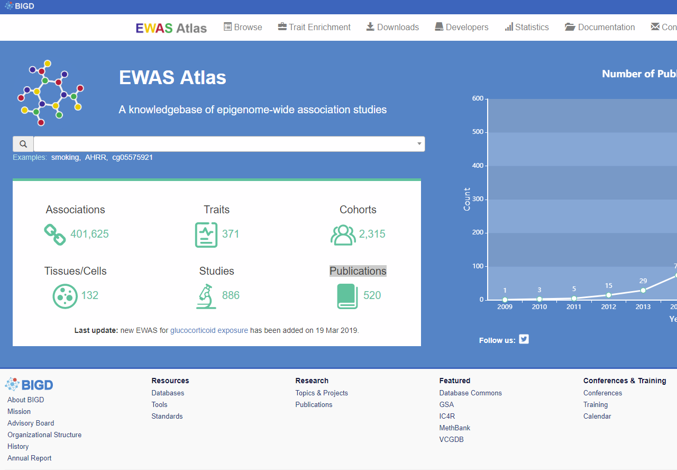Use the 'AHRR' example search
Image resolution: width=677 pixels, height=470 pixels.
96,157
